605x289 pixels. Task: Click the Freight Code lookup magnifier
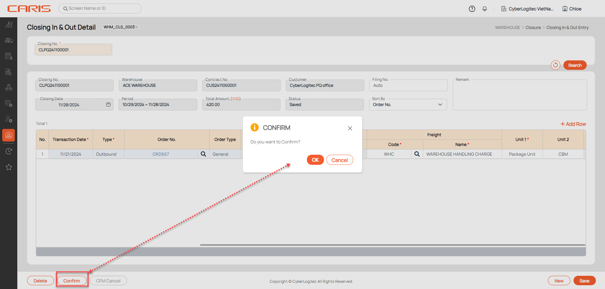point(417,154)
